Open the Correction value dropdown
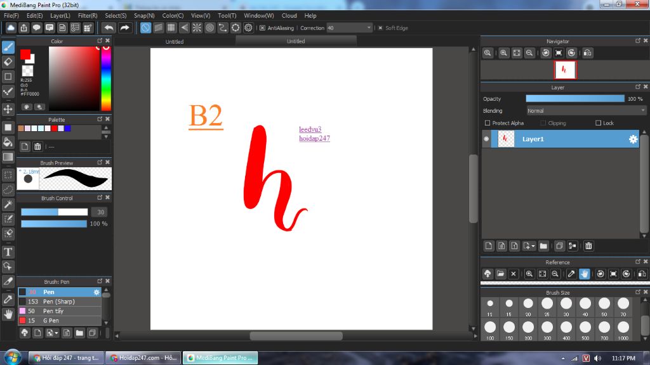 point(369,28)
